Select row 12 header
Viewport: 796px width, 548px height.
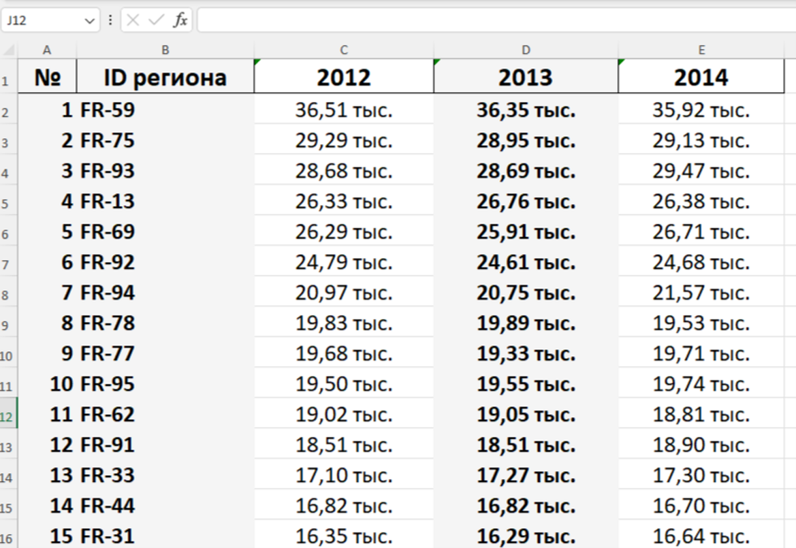9,414
